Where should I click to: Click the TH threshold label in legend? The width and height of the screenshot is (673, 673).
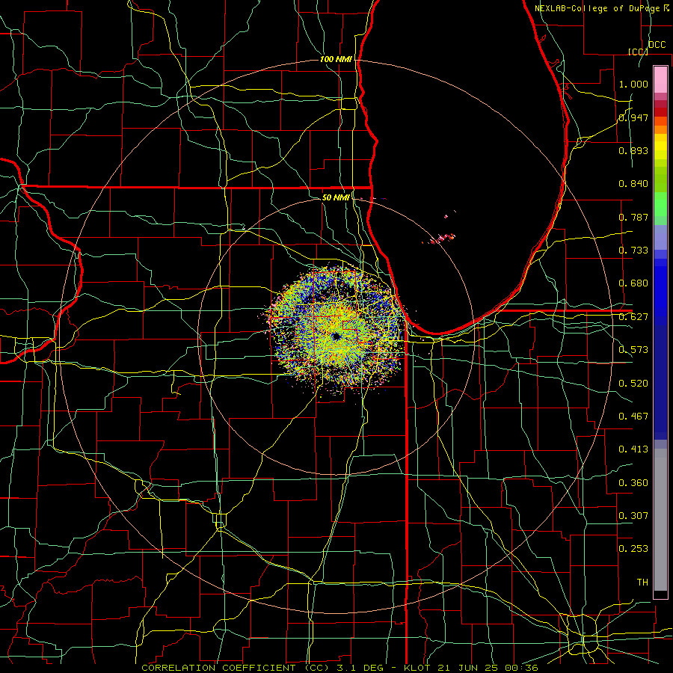click(x=642, y=583)
